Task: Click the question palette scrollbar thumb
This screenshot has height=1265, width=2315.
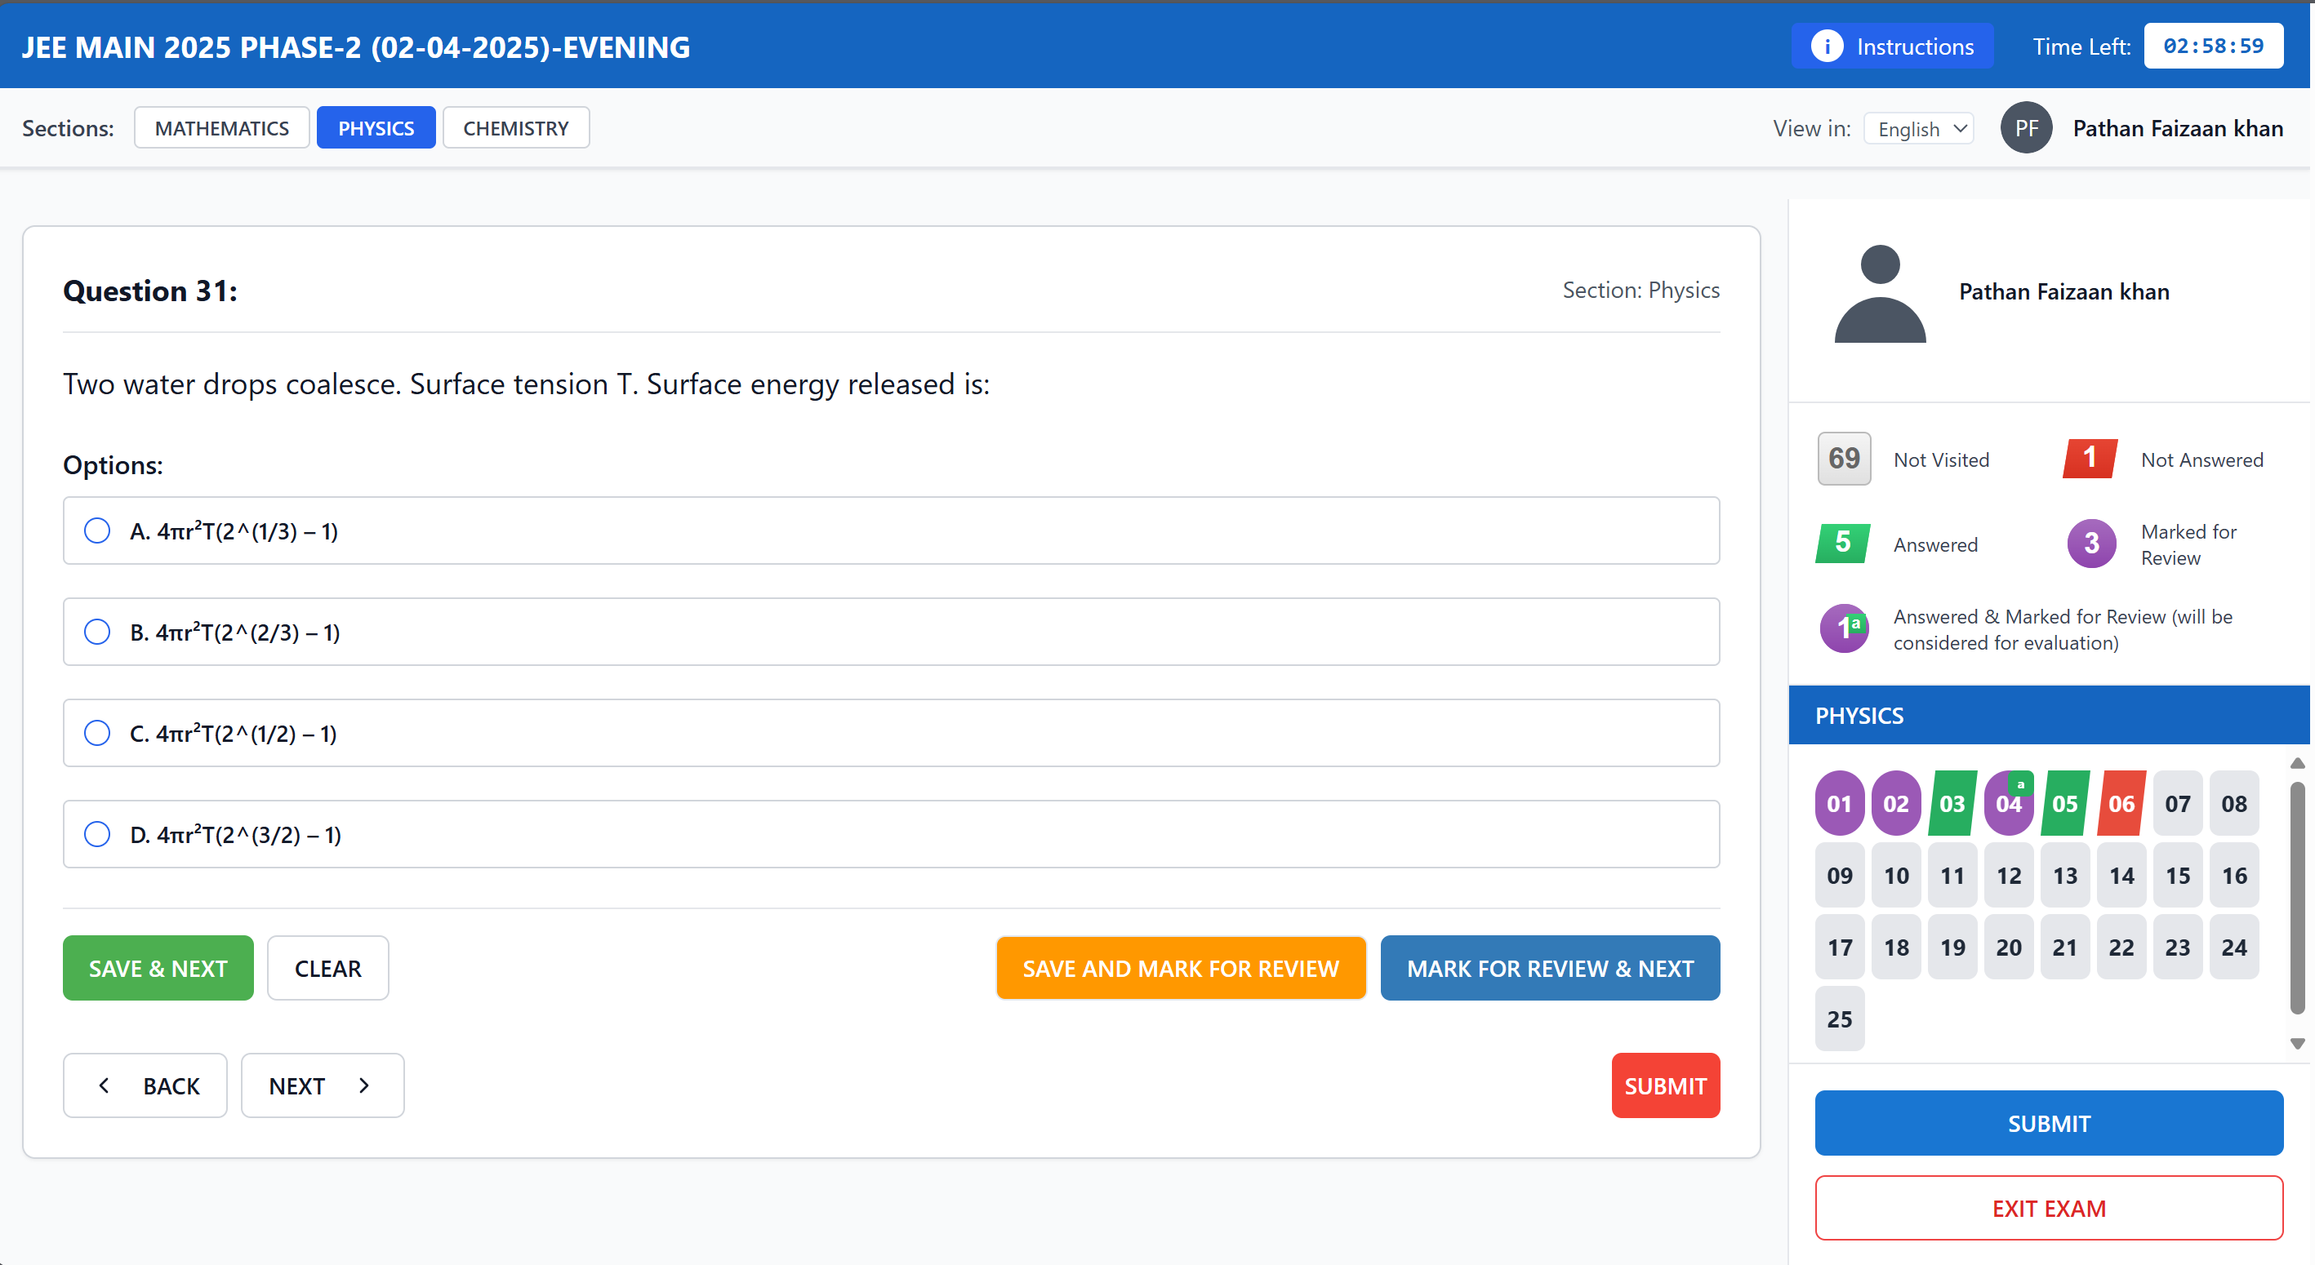Action: pyautogui.click(x=2296, y=899)
